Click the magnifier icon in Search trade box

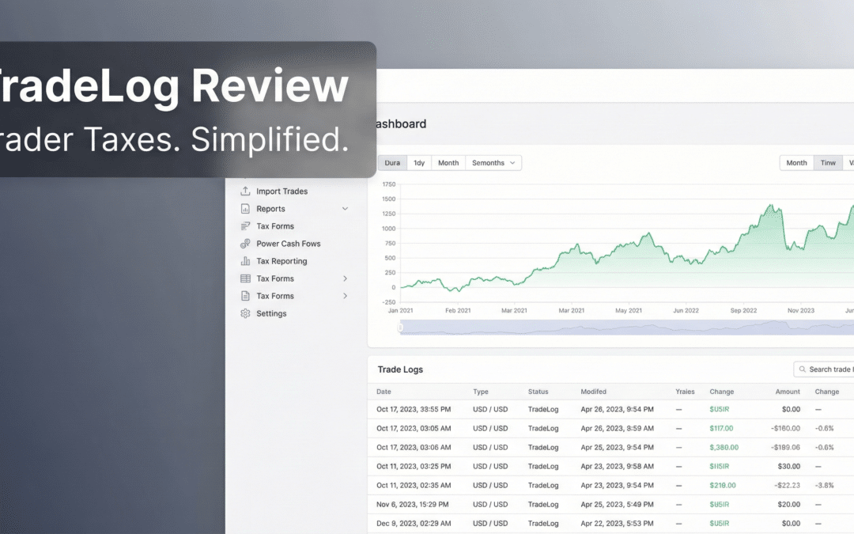[x=803, y=369]
